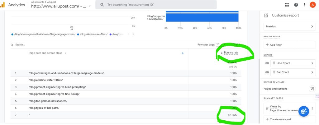Toggle Line Chart visibility eye icon
This screenshot has width=319, height=125.
(x=267, y=63)
